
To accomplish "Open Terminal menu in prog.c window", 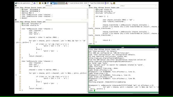I will click(x=107, y=8).
